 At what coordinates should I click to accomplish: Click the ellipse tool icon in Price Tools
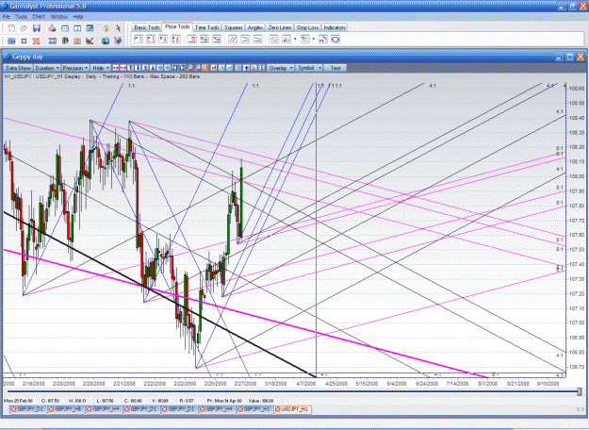(x=335, y=39)
